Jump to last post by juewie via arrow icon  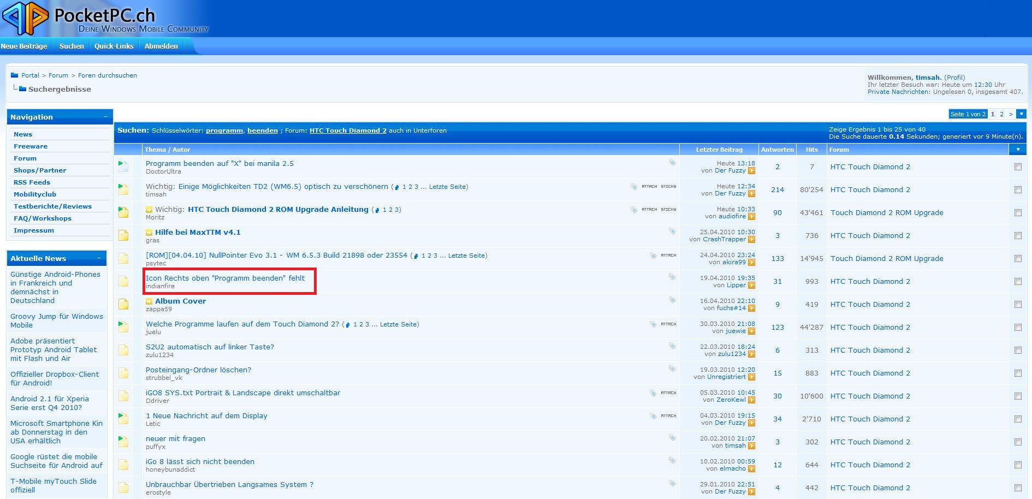point(752,331)
